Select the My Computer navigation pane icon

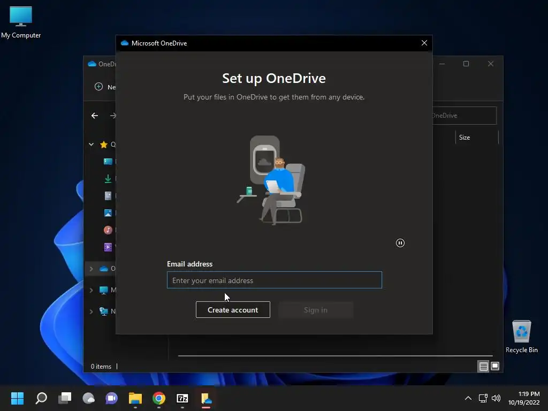click(104, 290)
